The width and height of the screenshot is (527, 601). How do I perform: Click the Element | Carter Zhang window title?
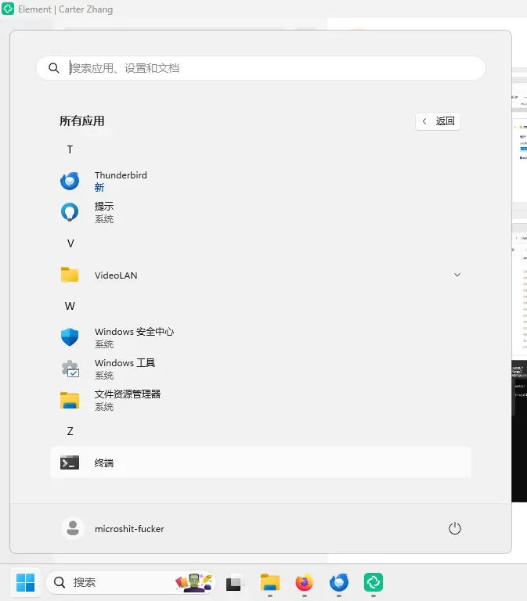pos(66,9)
